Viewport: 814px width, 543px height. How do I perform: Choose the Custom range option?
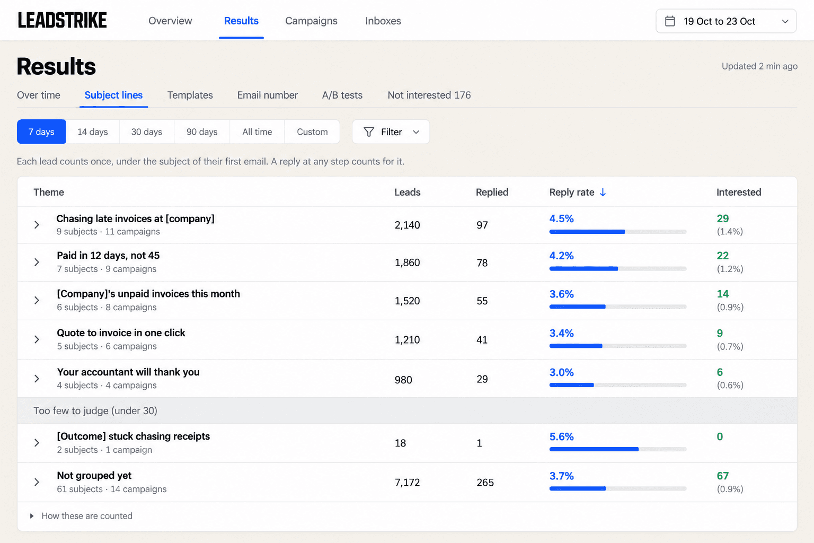(x=312, y=132)
